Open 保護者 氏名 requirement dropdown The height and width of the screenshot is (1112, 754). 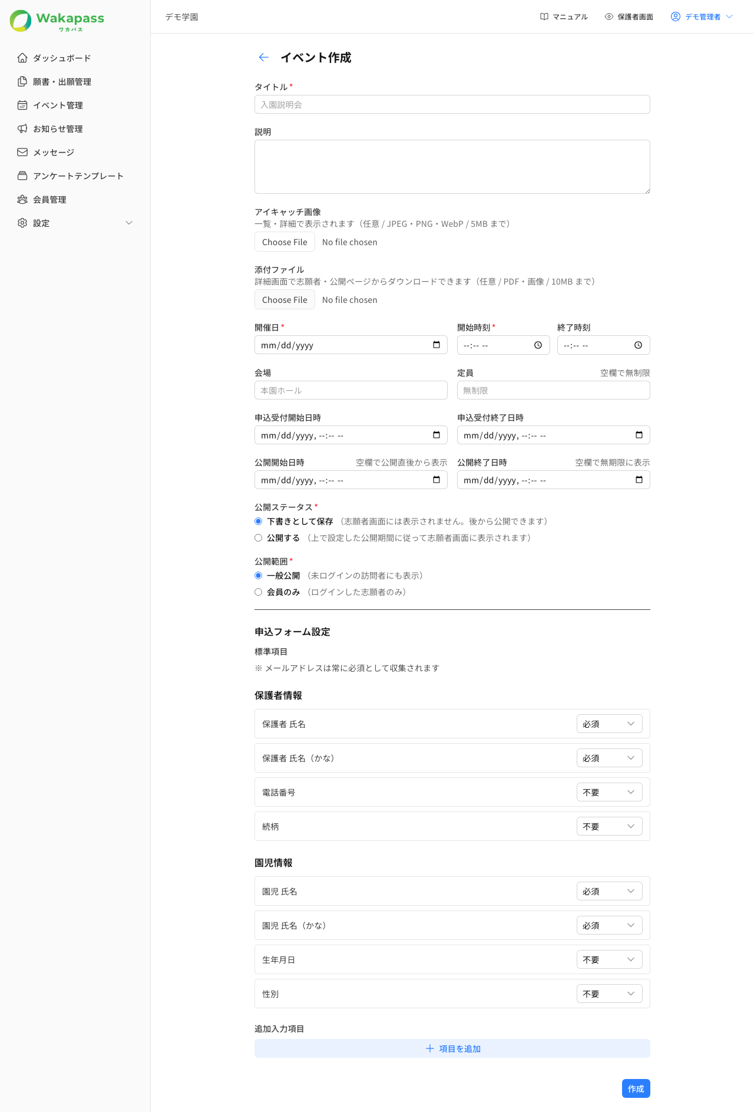[609, 724]
